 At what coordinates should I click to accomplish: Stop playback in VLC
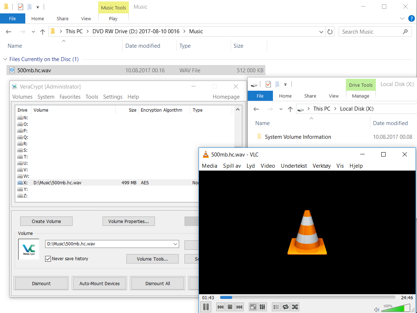pyautogui.click(x=230, y=307)
